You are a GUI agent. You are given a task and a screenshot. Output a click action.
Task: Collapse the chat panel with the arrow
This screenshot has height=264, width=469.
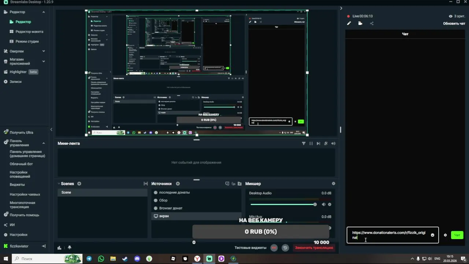point(341,8)
